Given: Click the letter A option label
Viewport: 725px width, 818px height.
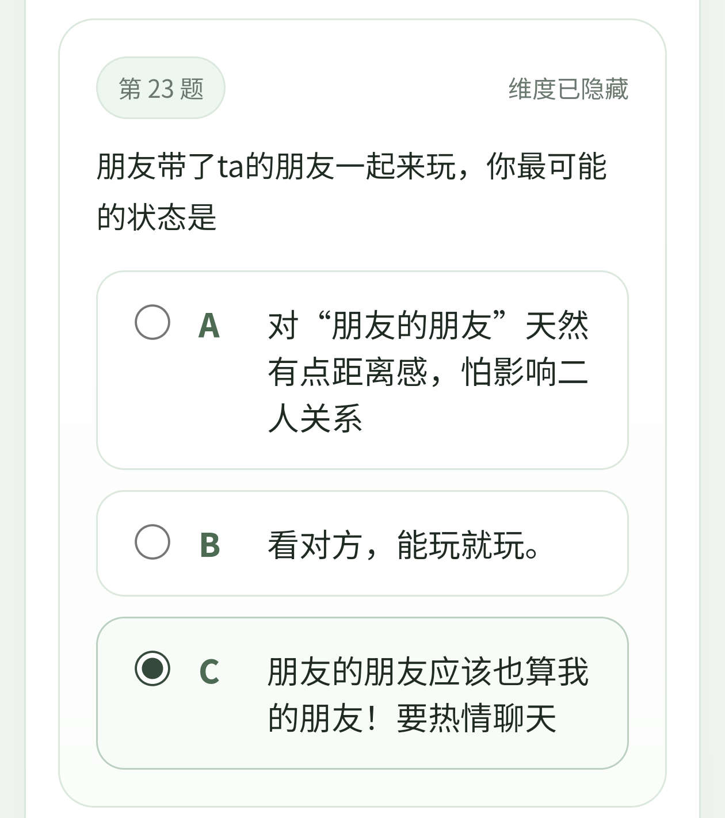Looking at the screenshot, I should [x=209, y=326].
